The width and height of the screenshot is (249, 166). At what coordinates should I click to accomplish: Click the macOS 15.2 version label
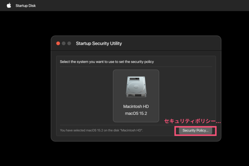136,114
